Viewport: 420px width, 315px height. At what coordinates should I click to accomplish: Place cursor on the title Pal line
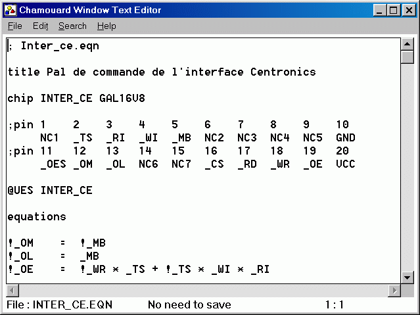[x=161, y=72]
